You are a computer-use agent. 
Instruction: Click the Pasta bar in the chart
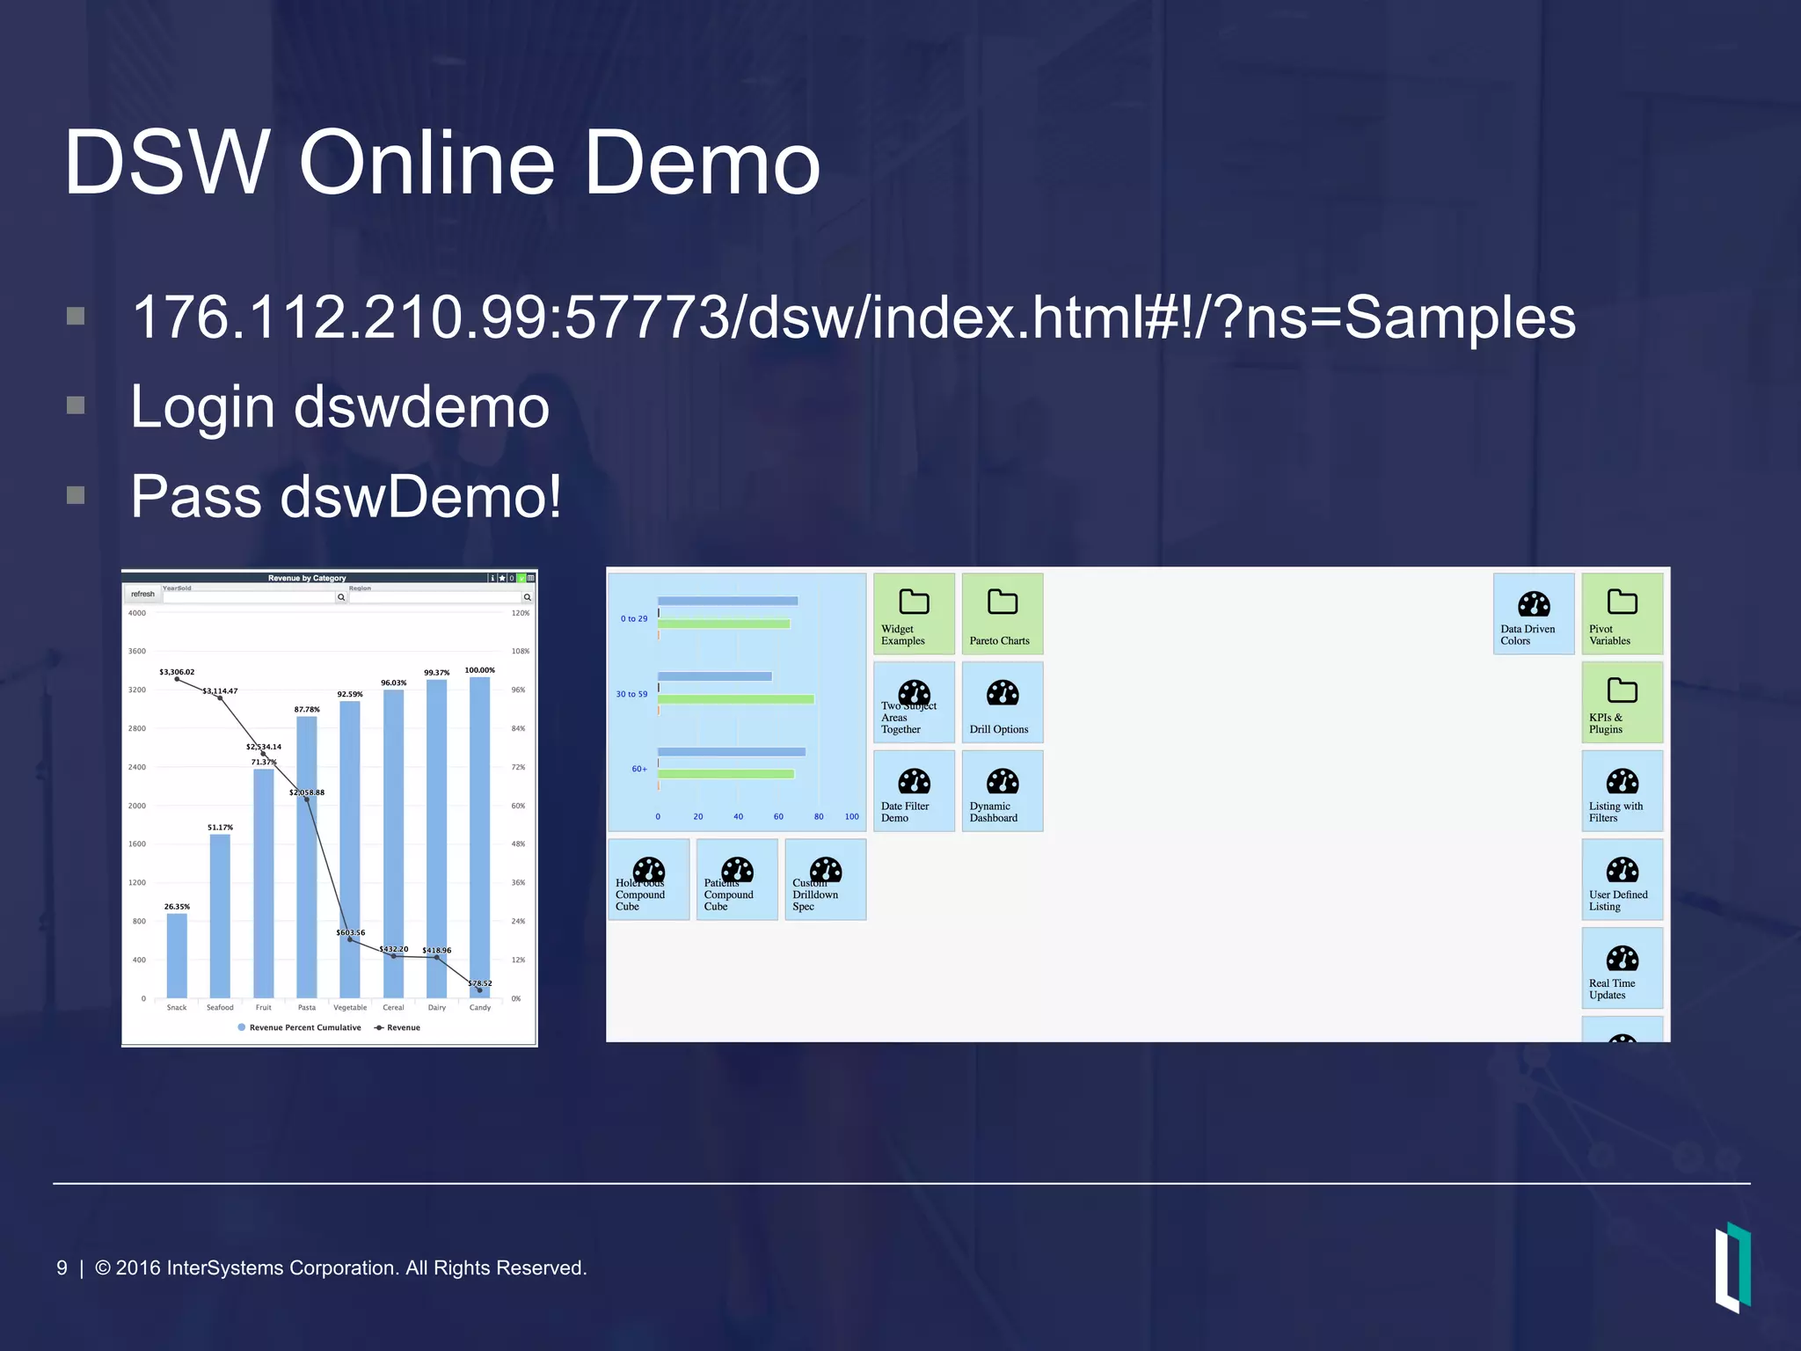[x=307, y=858]
